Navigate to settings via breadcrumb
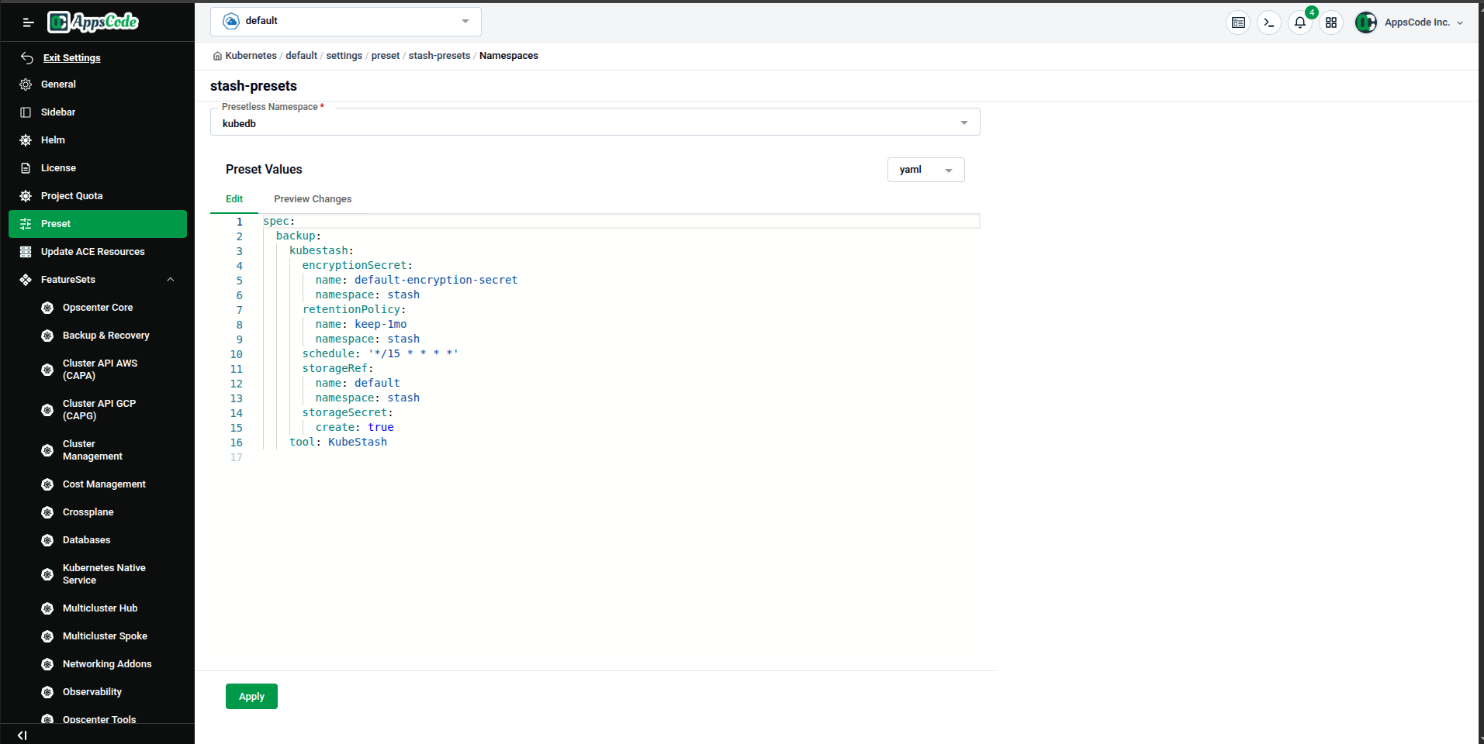The image size is (1484, 744). [344, 55]
